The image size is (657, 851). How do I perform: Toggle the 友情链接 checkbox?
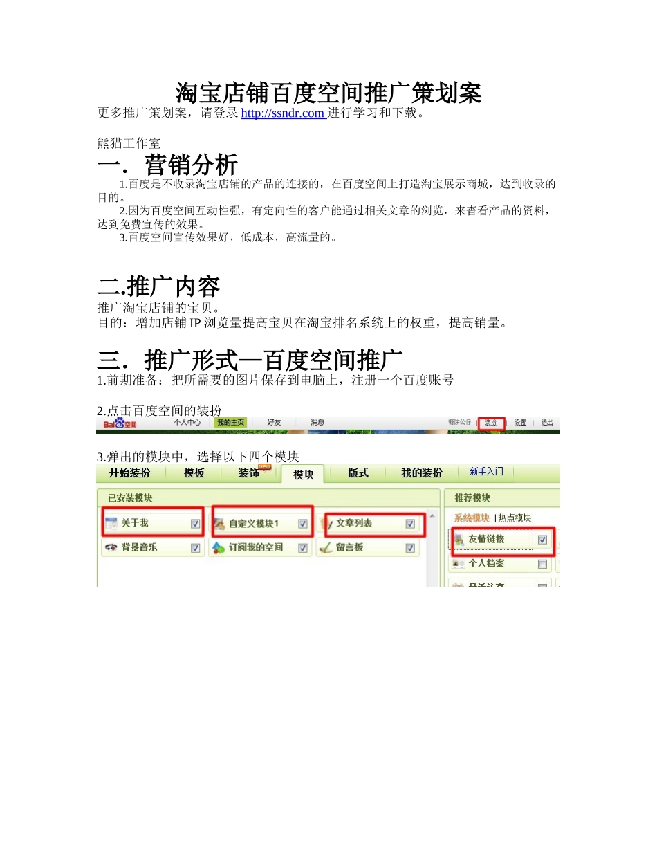(542, 540)
